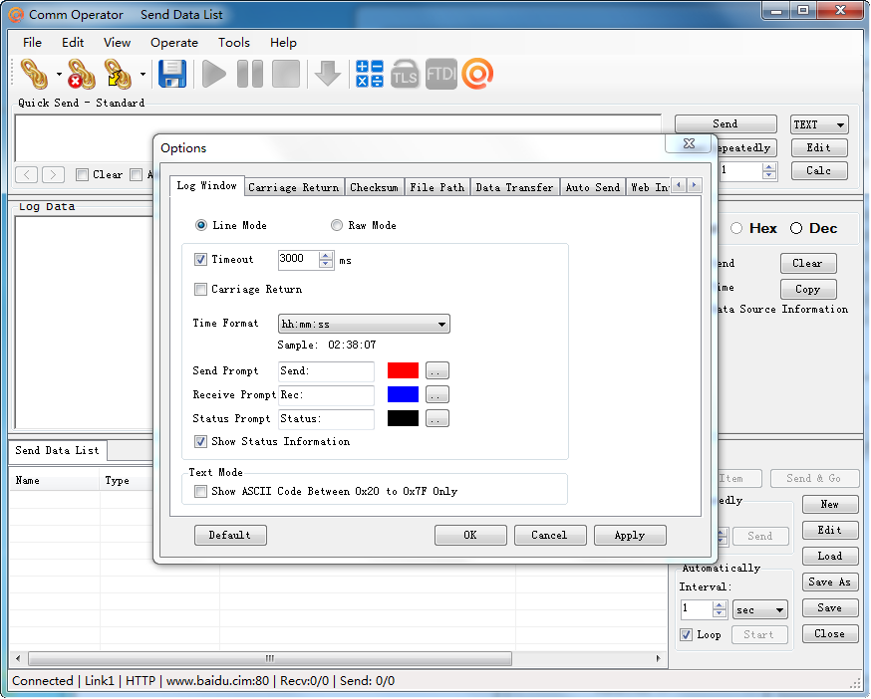Click OK in Options dialog
The height and width of the screenshot is (699, 871).
[470, 536]
